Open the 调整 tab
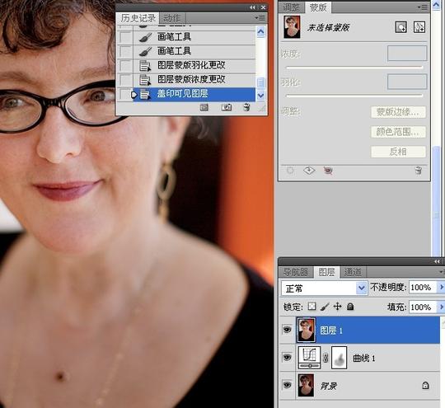This screenshot has height=408, width=445. pos(292,7)
